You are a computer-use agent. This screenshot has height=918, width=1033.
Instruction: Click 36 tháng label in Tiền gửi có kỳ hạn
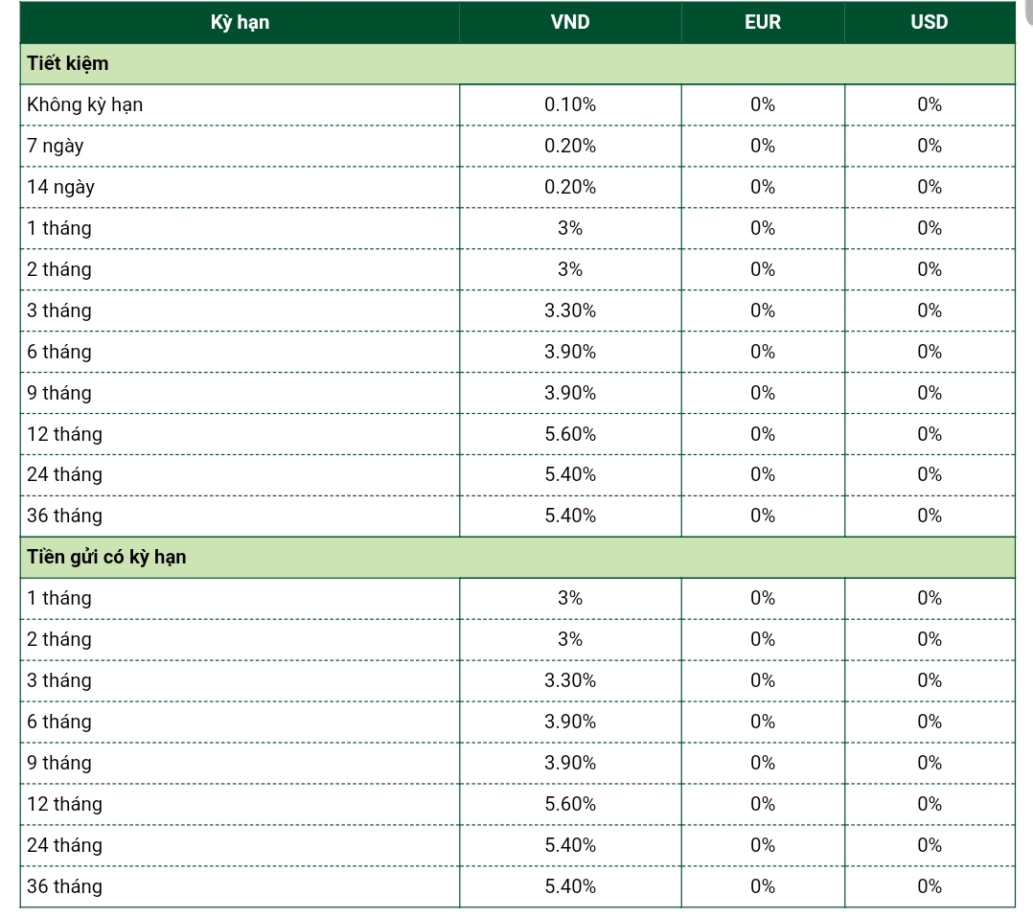(x=64, y=886)
